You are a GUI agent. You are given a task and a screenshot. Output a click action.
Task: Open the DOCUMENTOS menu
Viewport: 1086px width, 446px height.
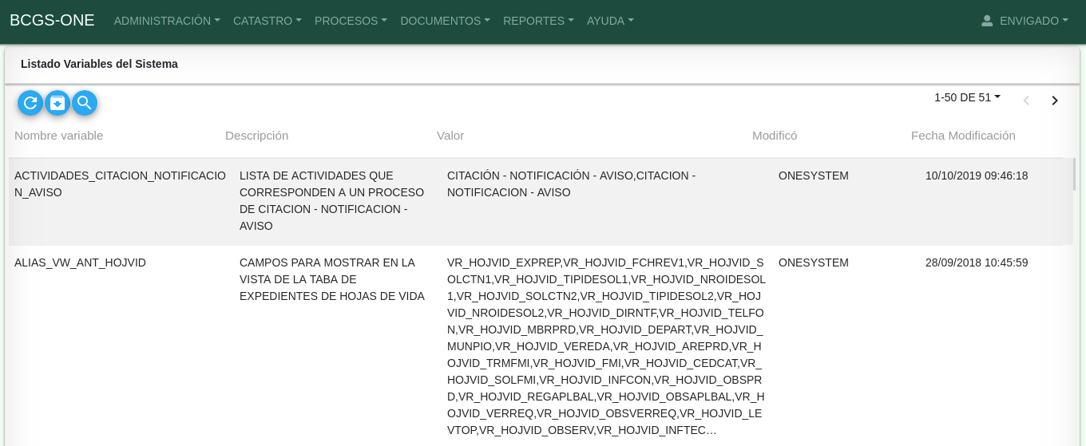click(x=445, y=21)
